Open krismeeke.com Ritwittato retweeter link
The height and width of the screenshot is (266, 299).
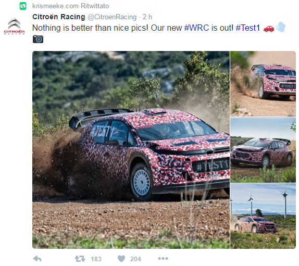[70, 6]
